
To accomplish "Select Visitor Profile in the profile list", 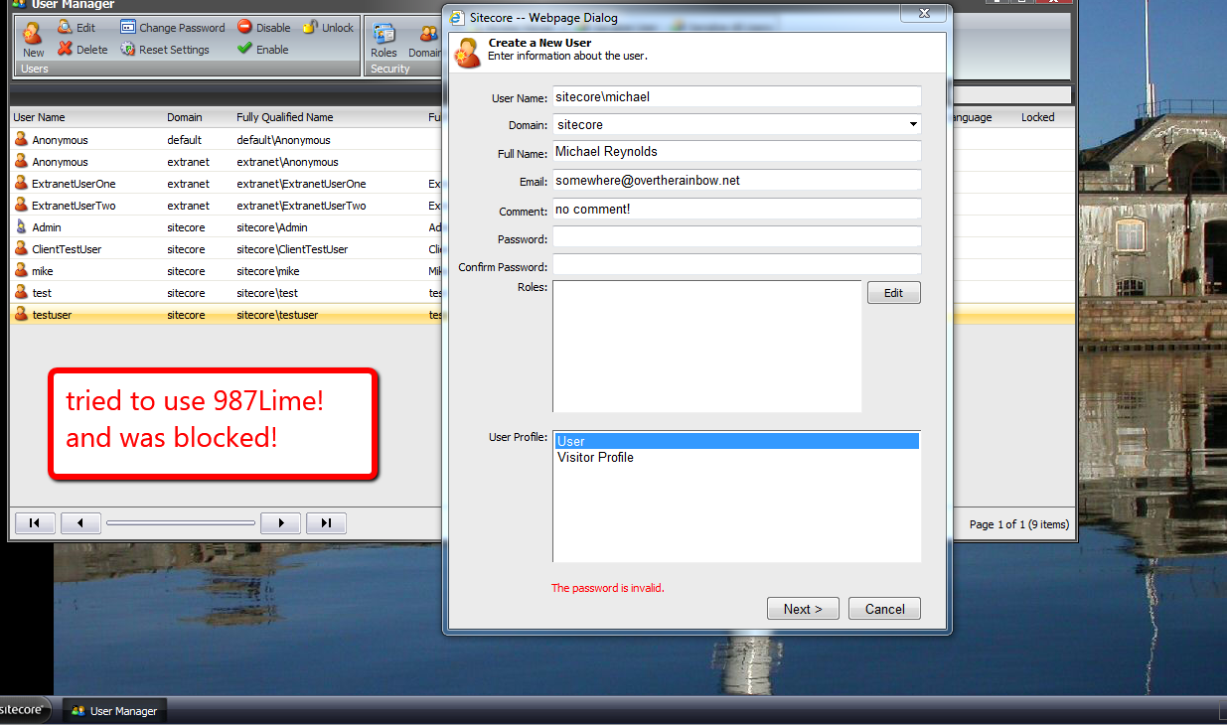I will coord(596,458).
